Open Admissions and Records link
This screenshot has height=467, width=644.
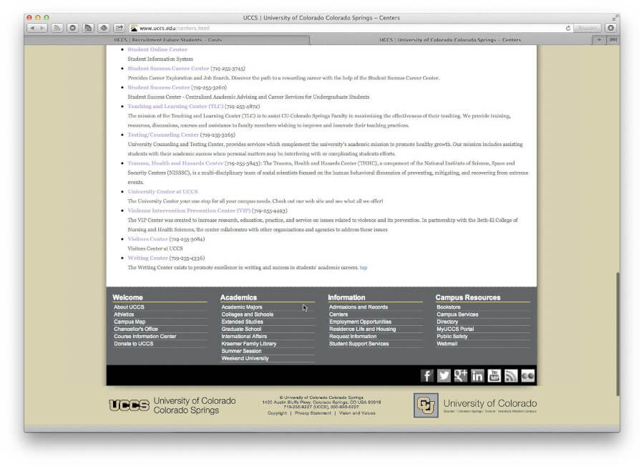point(358,307)
